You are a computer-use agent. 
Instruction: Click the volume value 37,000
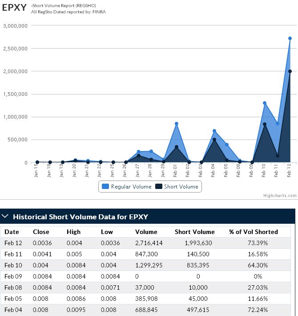(x=145, y=287)
